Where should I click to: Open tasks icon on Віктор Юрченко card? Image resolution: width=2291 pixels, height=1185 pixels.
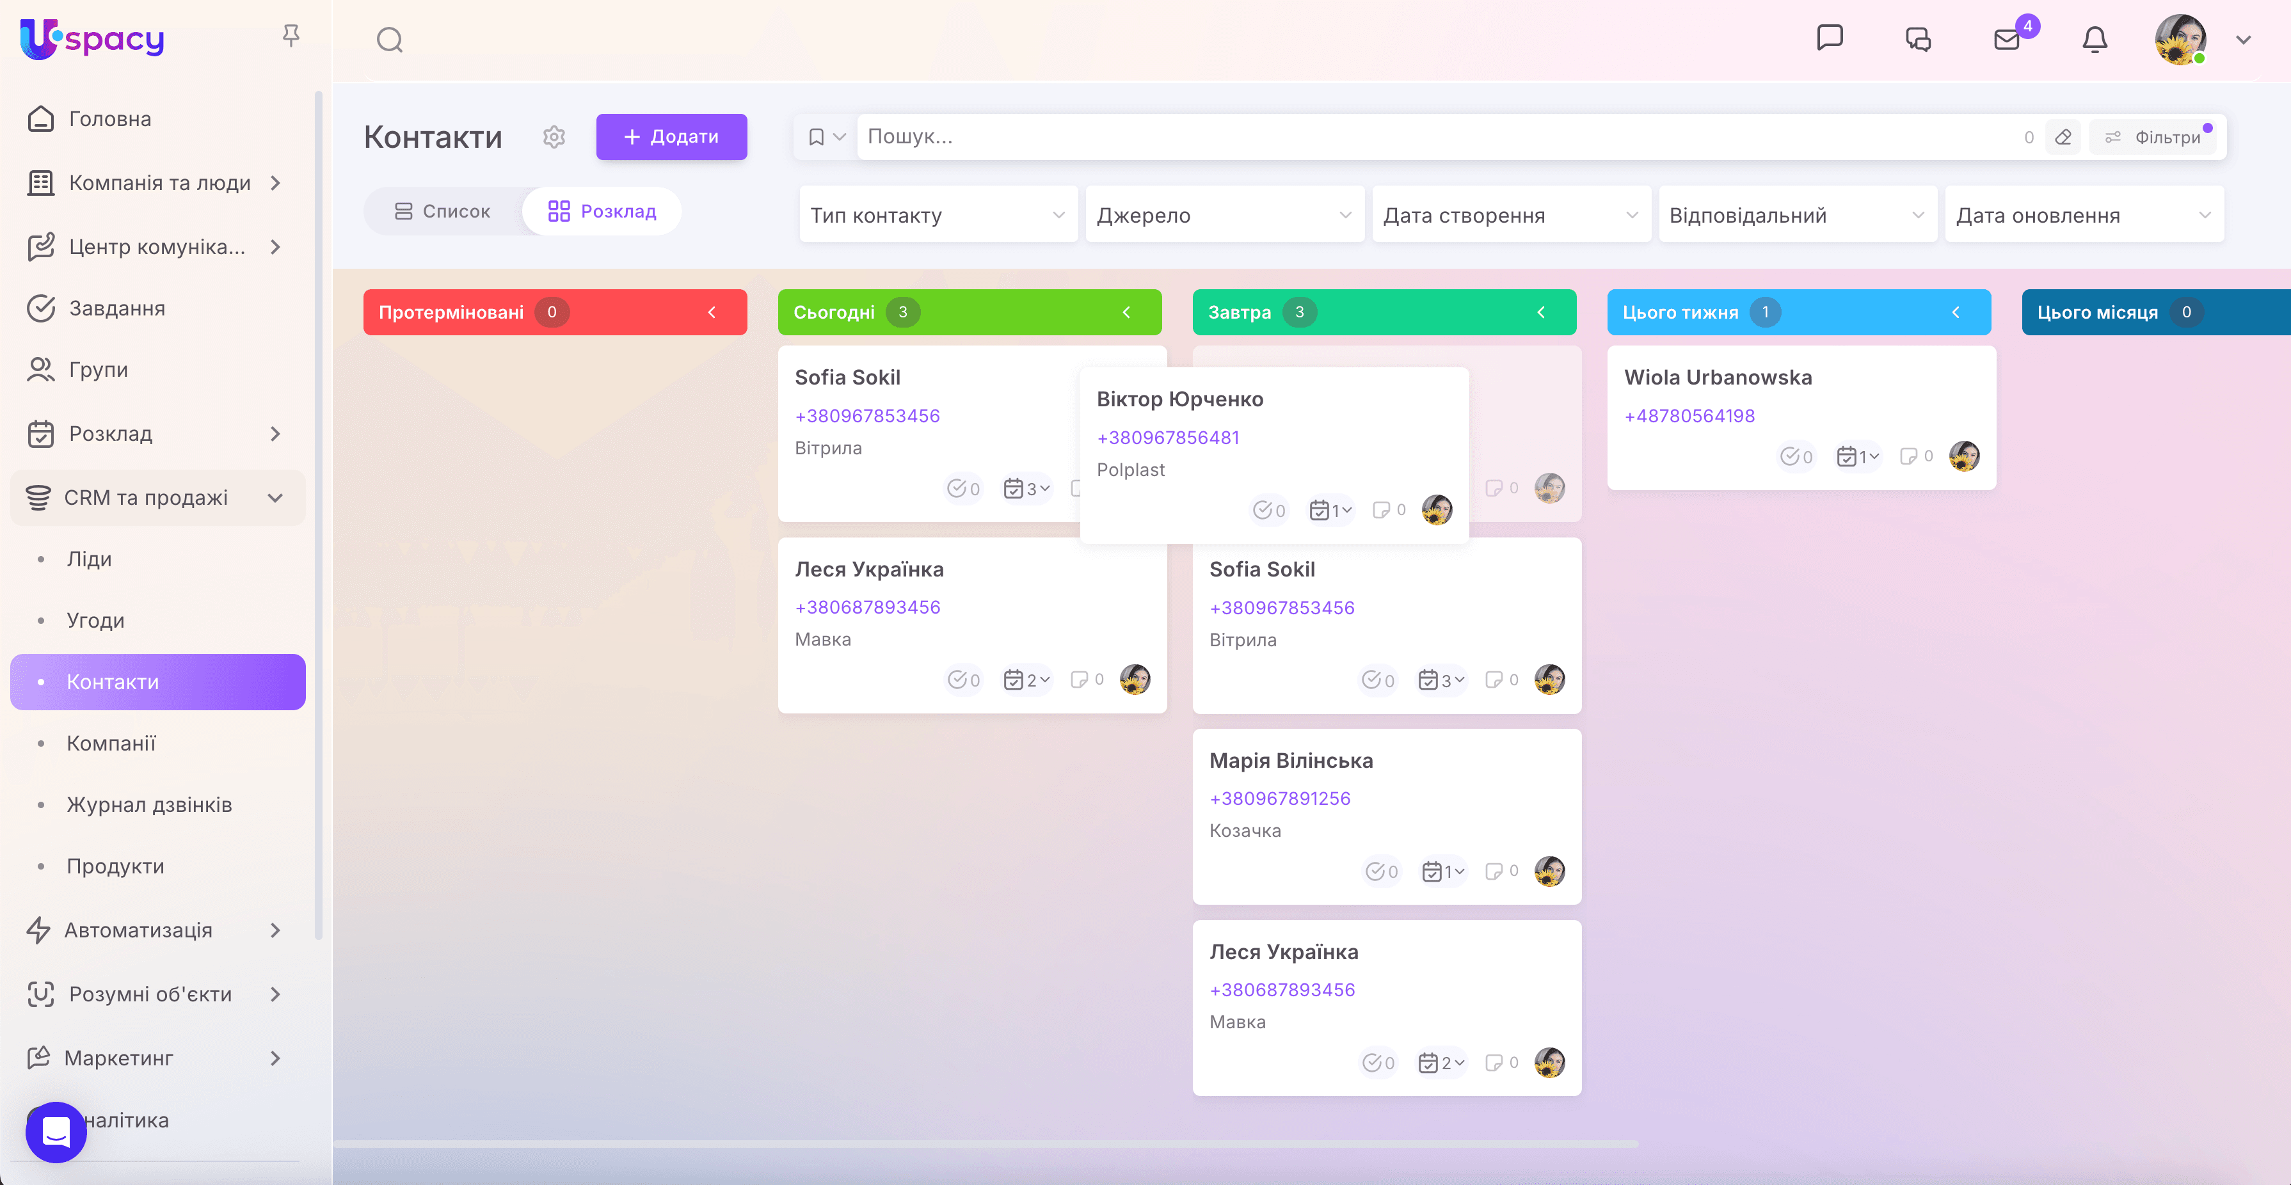tap(1269, 510)
